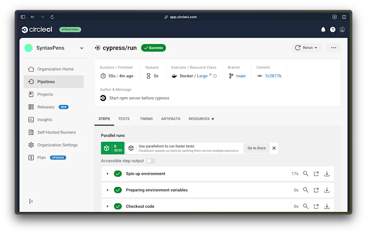
Task: Go back in the browser
Action: (x=33, y=17)
